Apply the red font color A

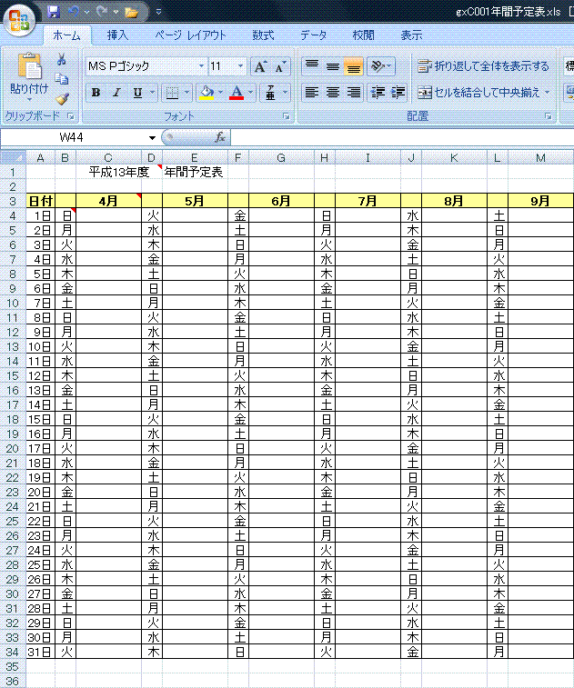click(x=237, y=93)
